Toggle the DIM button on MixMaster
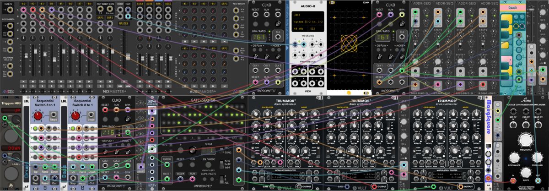Viewport: 549px width, 191px height. (x=120, y=86)
